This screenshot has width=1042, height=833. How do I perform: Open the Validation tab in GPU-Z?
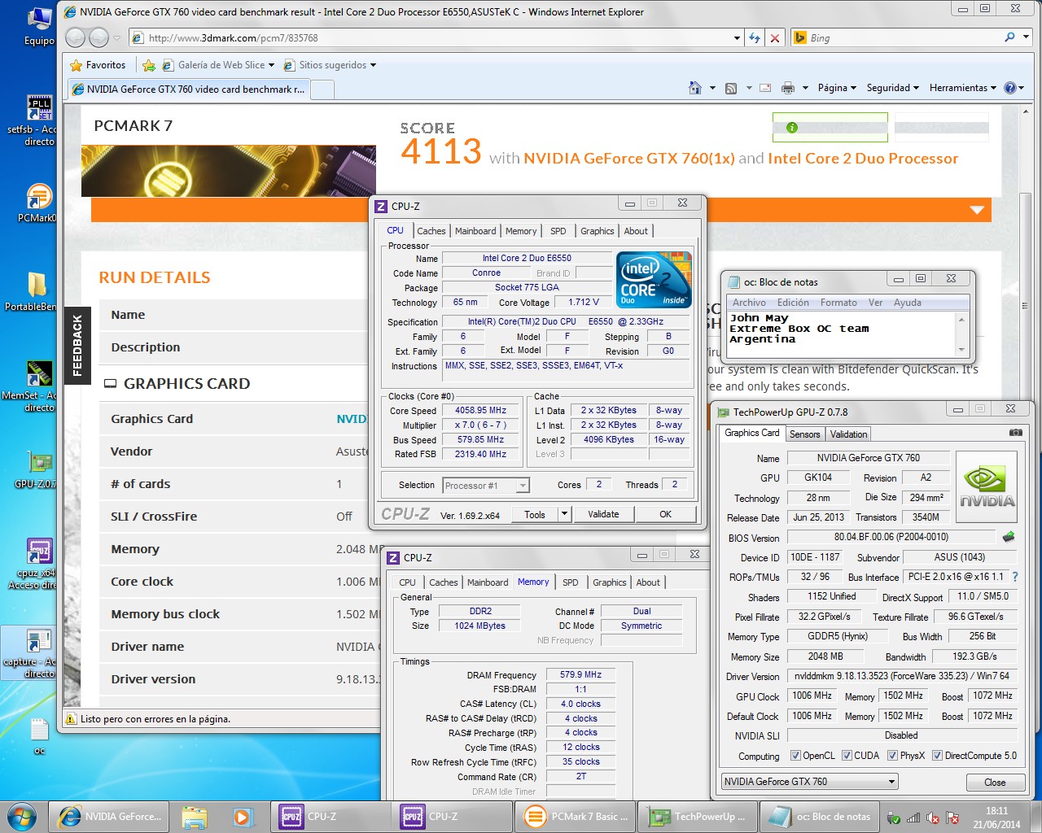(x=849, y=434)
